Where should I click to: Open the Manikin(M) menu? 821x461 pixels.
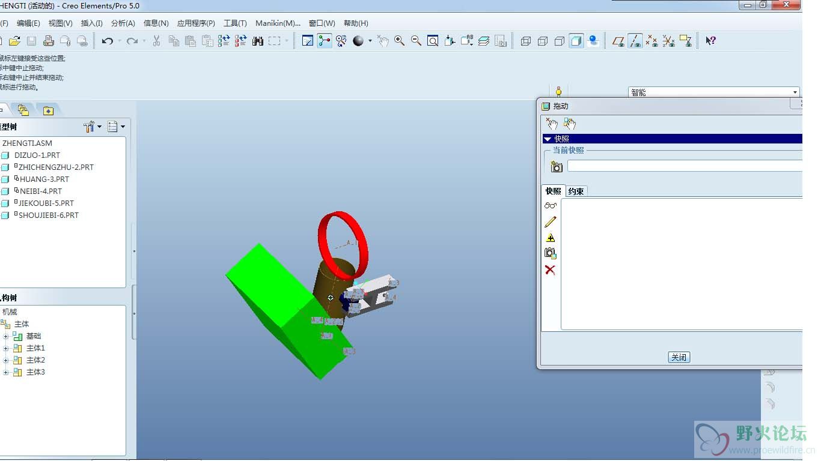[278, 23]
